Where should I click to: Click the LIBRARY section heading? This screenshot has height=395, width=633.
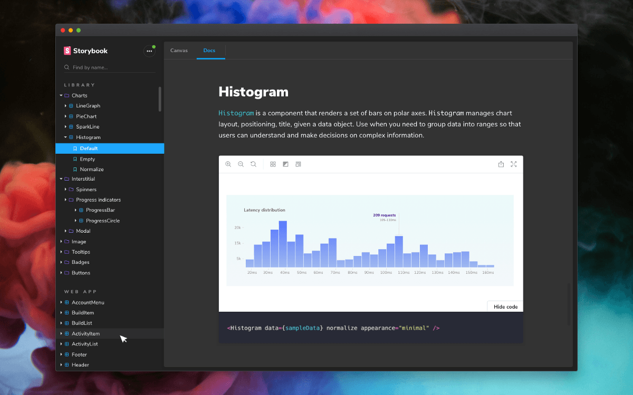80,85
